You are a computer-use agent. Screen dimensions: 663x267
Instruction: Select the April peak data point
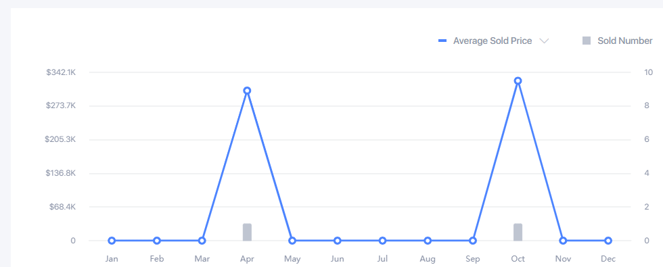pos(248,91)
